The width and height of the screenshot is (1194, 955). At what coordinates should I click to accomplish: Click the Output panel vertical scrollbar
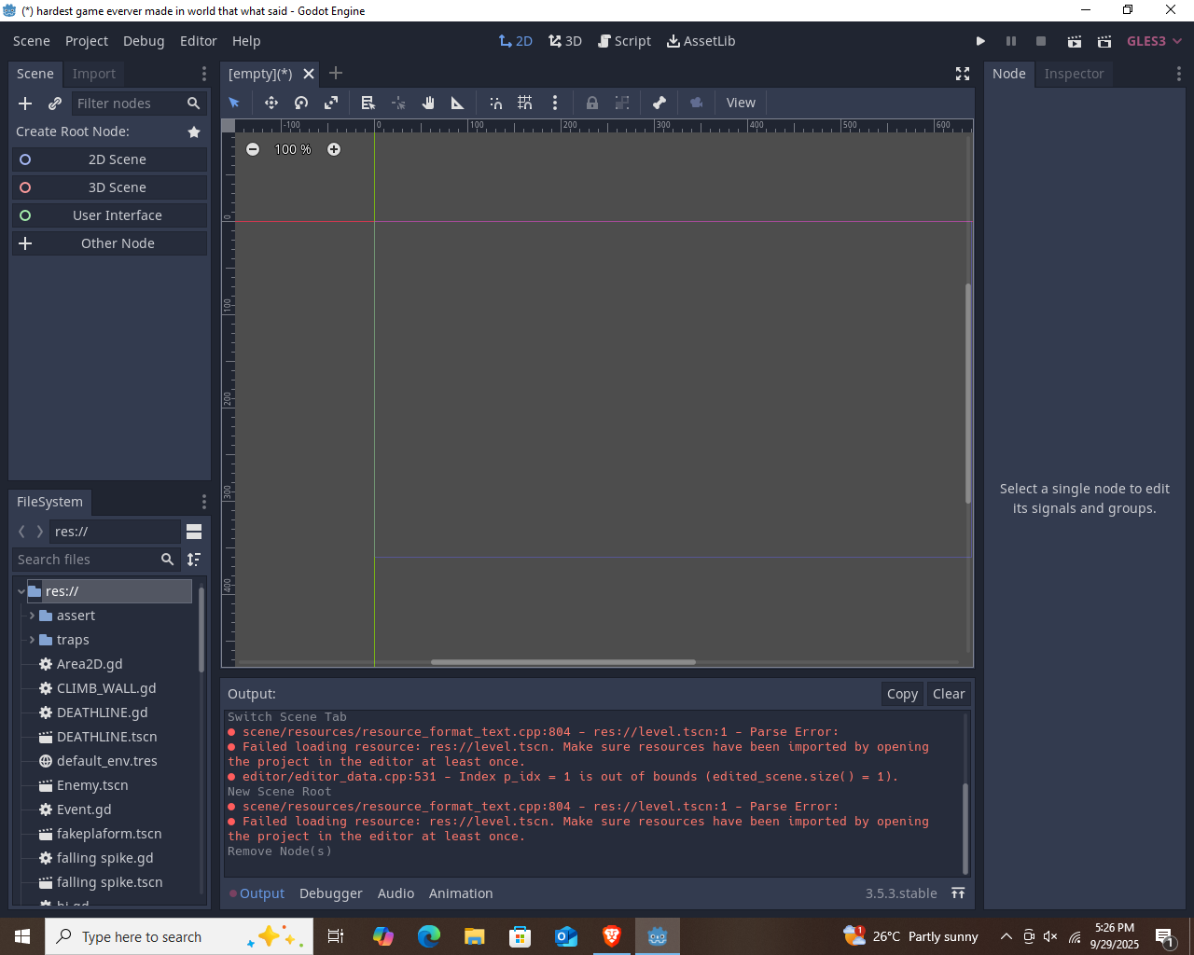(965, 828)
